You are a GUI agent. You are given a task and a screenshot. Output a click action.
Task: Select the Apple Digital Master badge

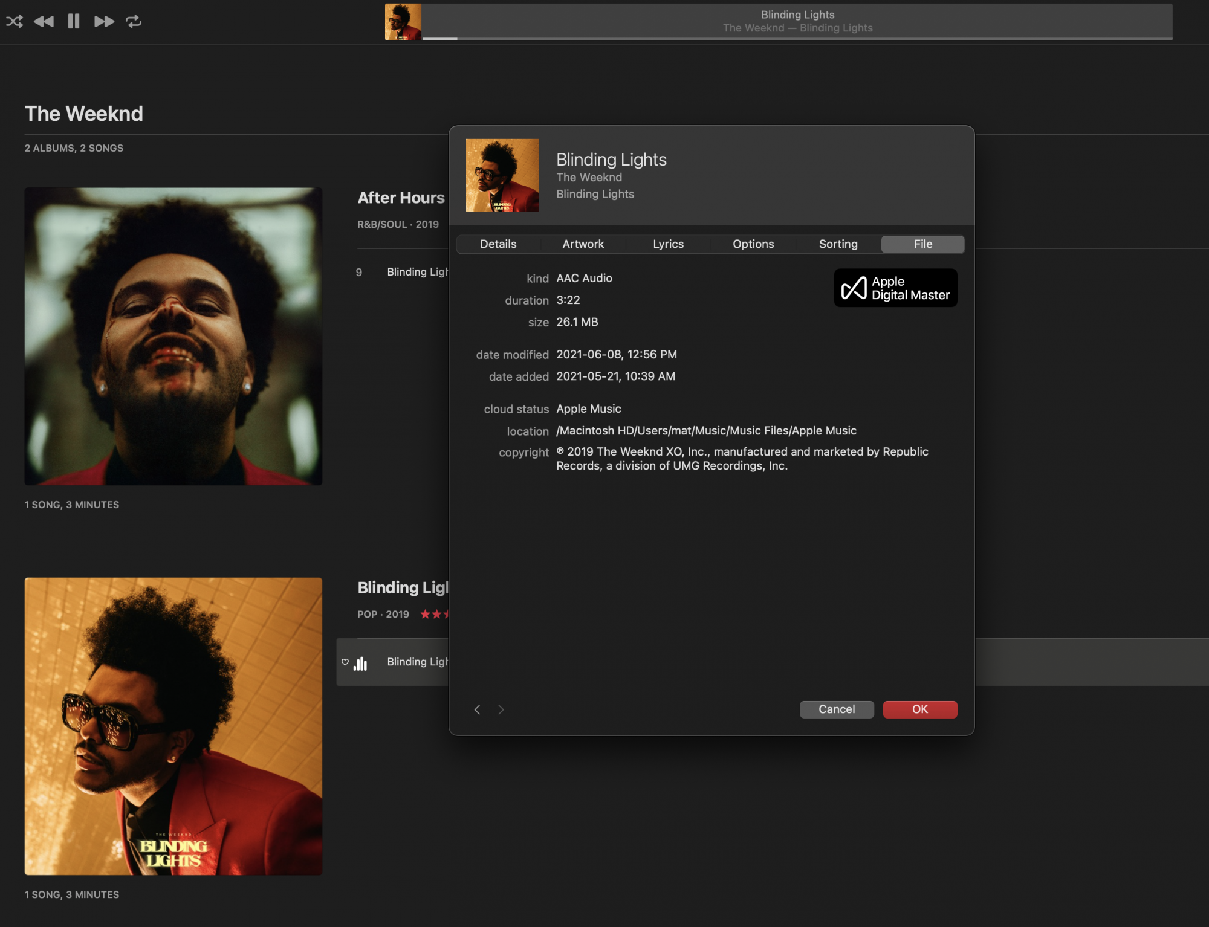(x=894, y=288)
